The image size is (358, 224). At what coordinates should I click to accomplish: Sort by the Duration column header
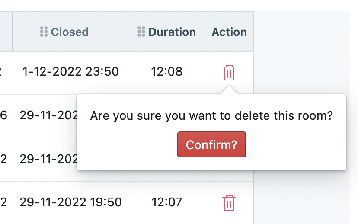(x=172, y=32)
